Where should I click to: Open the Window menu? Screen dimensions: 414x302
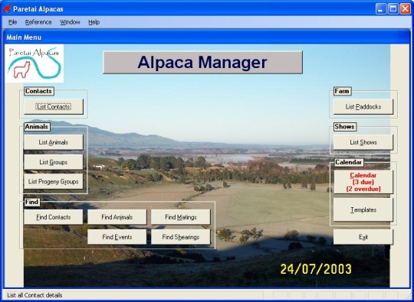pos(70,22)
